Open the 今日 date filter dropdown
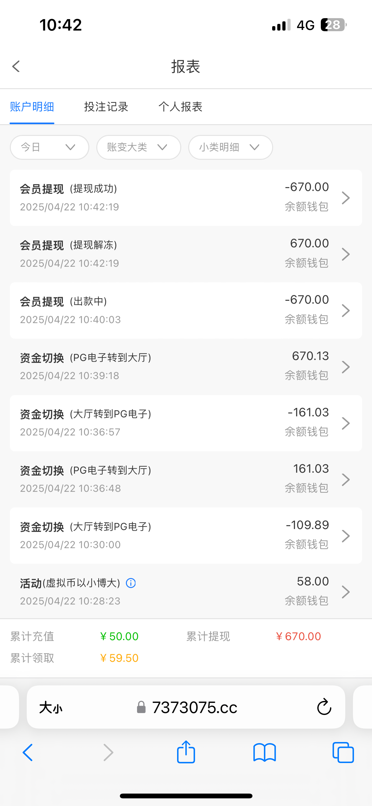 pyautogui.click(x=49, y=147)
